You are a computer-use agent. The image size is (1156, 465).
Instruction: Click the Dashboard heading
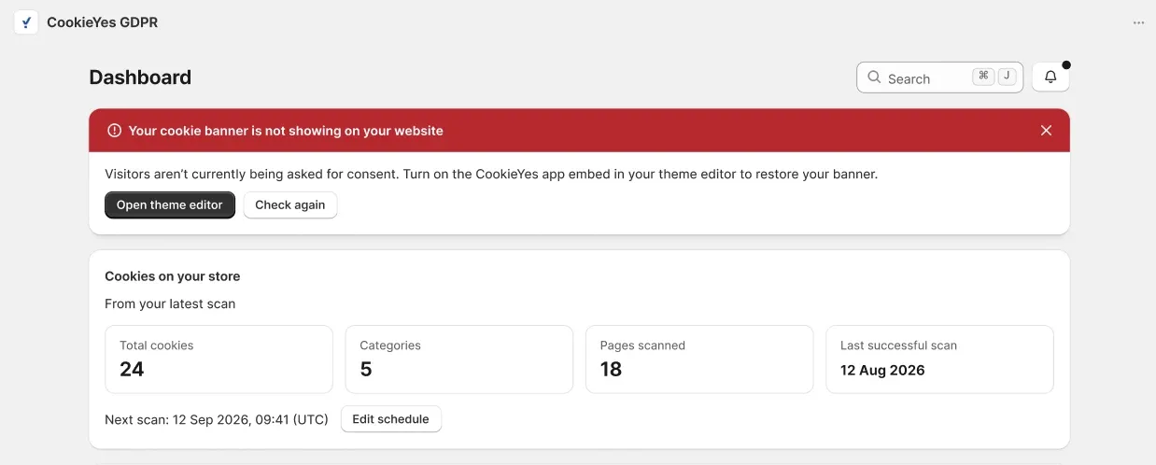140,77
